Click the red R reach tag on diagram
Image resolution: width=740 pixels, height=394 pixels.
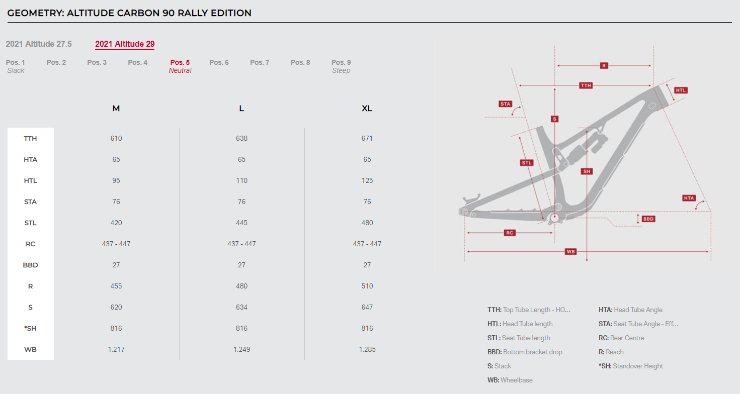604,65
